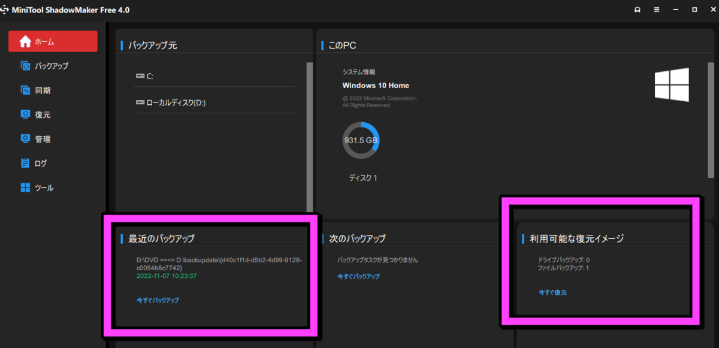Click the バックアップ元 panel scrollbar
This screenshot has width=719, height=348.
click(310, 137)
